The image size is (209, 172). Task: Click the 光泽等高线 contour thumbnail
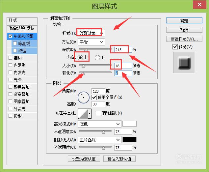coord(83,114)
